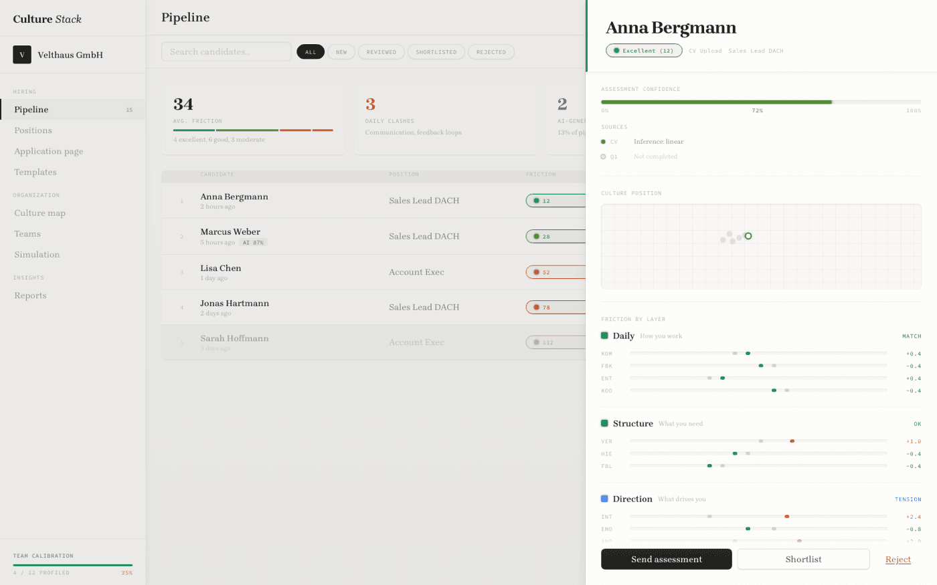Image resolution: width=937 pixels, height=585 pixels.
Task: Click the Search candidates input field
Action: click(x=226, y=51)
